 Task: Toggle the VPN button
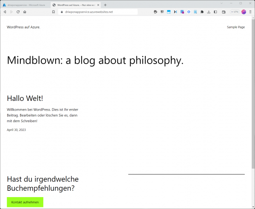pos(235,12)
